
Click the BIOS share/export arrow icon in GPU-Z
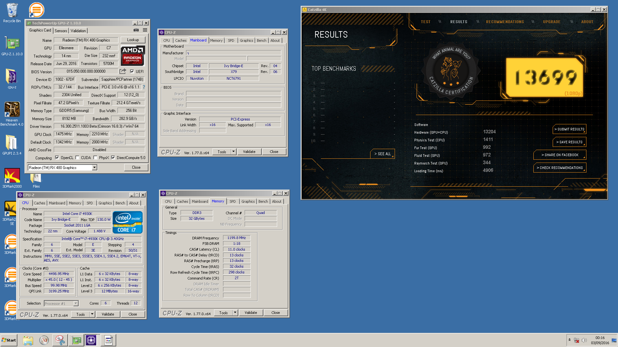tap(123, 71)
